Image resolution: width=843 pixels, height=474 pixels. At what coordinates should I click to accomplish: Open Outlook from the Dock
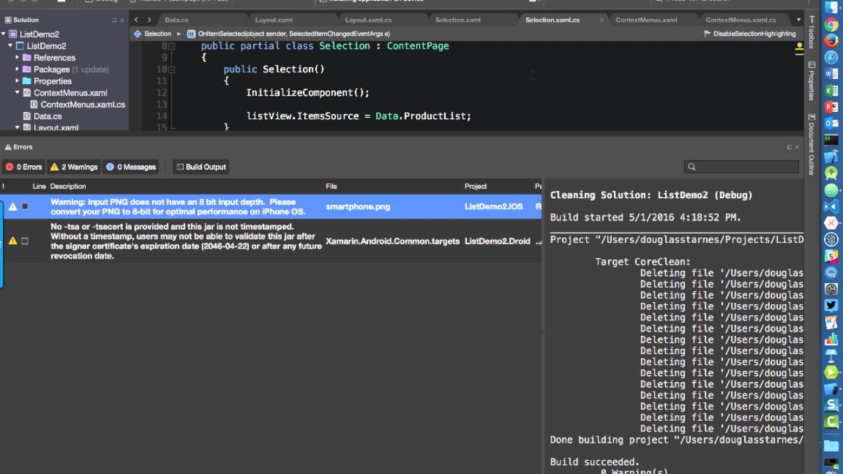832,124
